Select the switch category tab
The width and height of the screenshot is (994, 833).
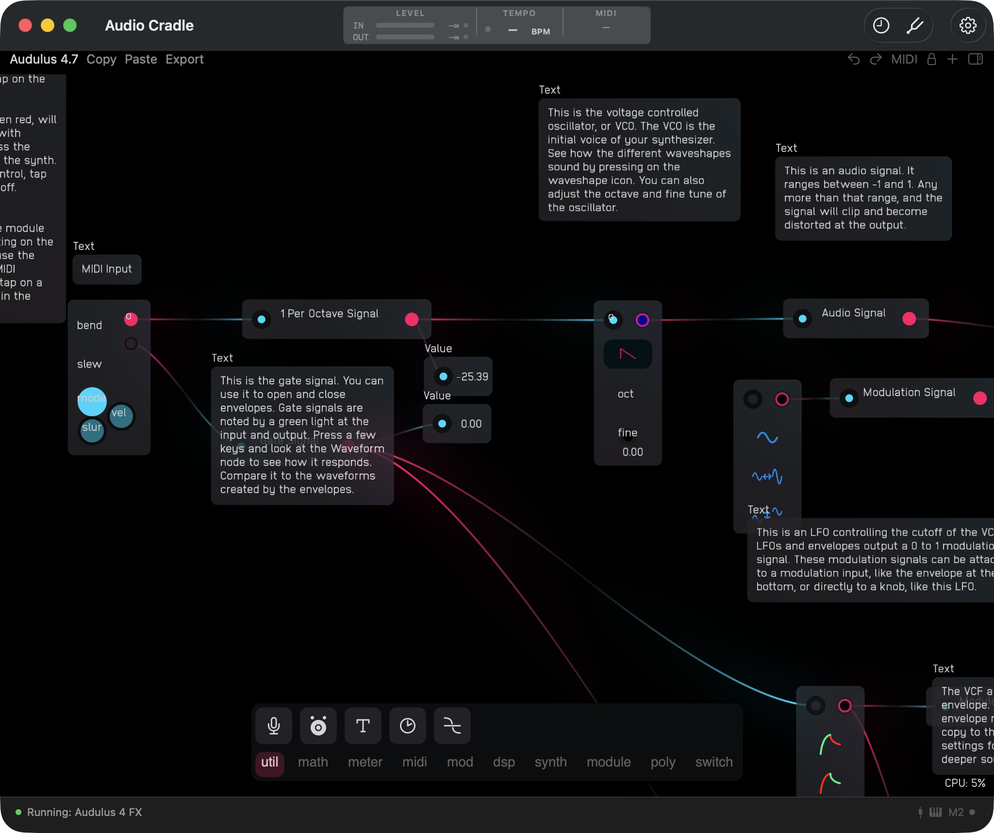714,762
